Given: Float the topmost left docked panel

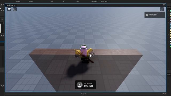Looking at the screenshot, I should click(x=1, y=5).
